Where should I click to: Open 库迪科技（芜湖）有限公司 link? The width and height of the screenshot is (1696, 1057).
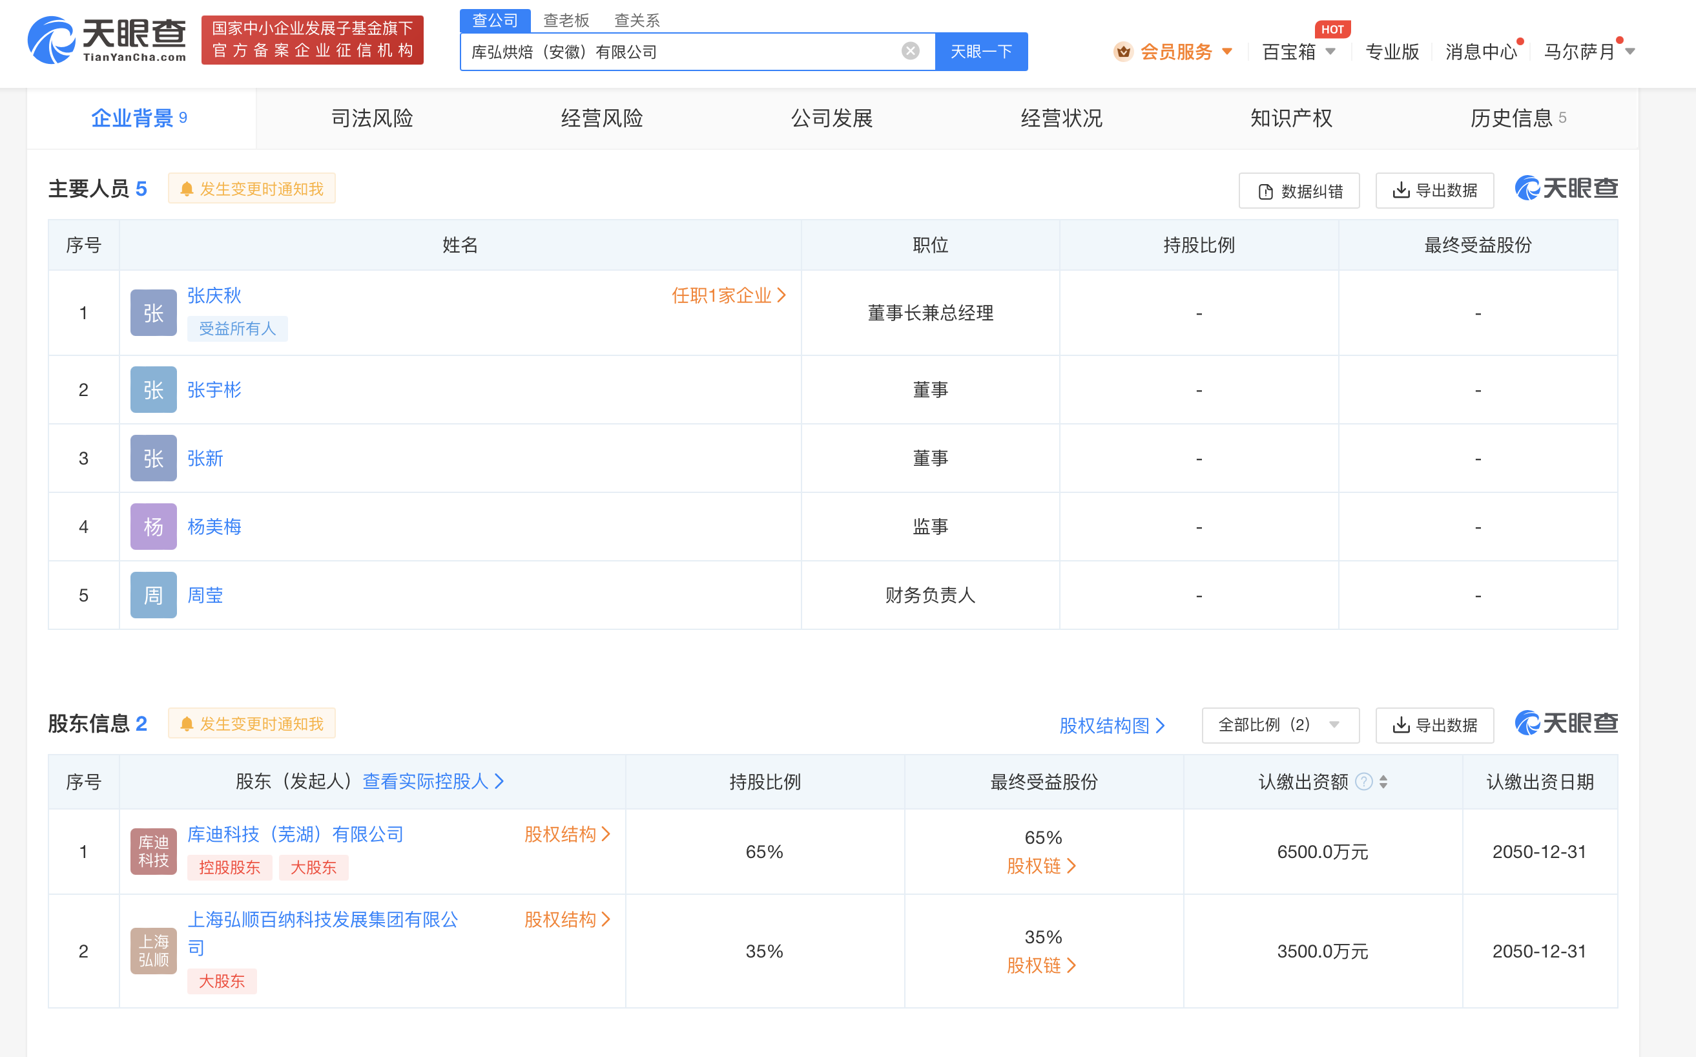296,835
